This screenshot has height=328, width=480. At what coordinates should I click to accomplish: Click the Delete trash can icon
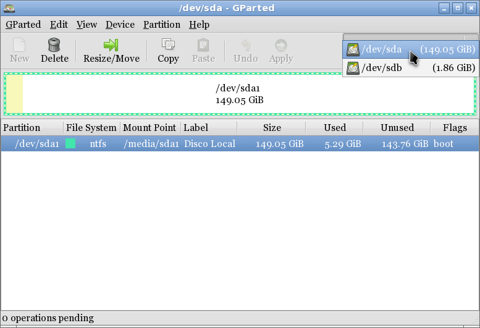[54, 45]
